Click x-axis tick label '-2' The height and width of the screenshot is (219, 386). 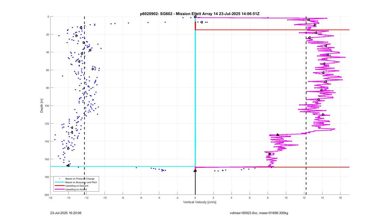(x=177, y=197)
